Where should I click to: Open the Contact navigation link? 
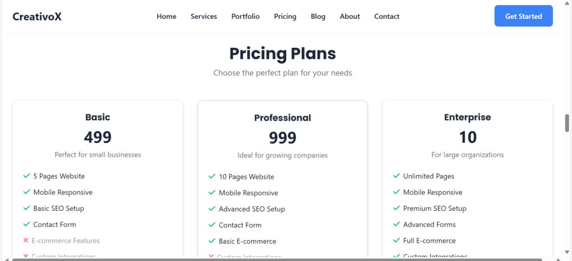[x=386, y=17]
